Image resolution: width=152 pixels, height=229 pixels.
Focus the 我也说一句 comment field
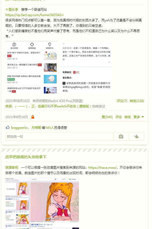tap(59, 137)
